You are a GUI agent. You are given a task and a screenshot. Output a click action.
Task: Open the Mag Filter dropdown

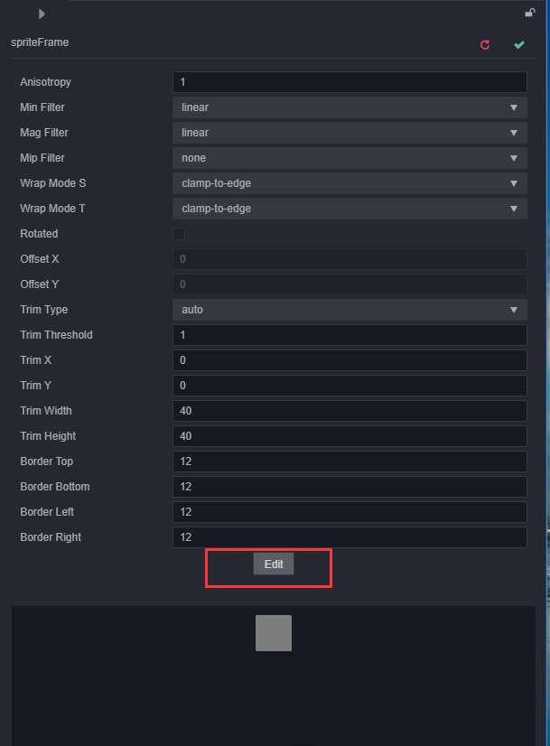(349, 133)
